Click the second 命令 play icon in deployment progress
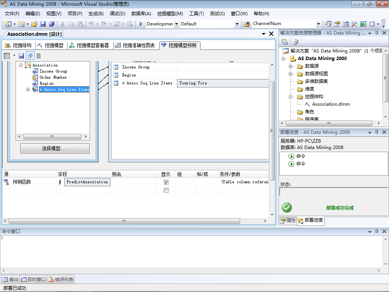The width and height of the screenshot is (389, 292). pos(291,164)
